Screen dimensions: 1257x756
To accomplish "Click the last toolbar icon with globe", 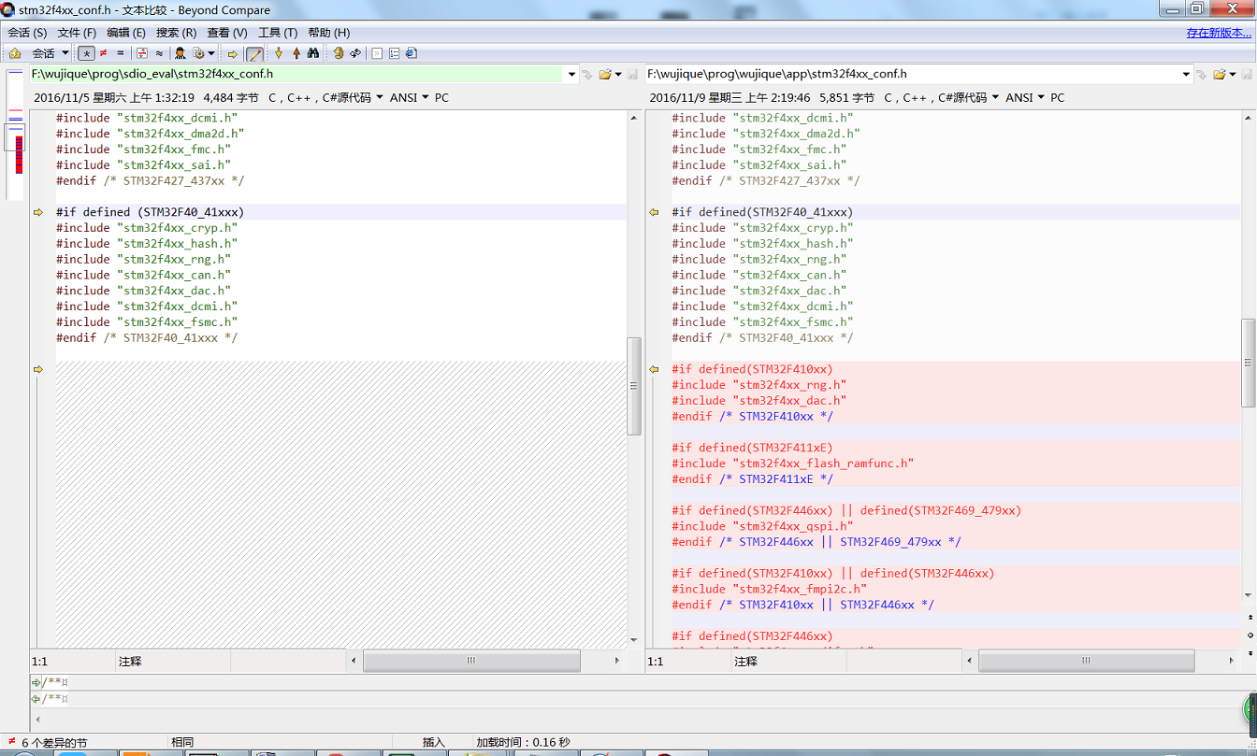I will pos(411,53).
